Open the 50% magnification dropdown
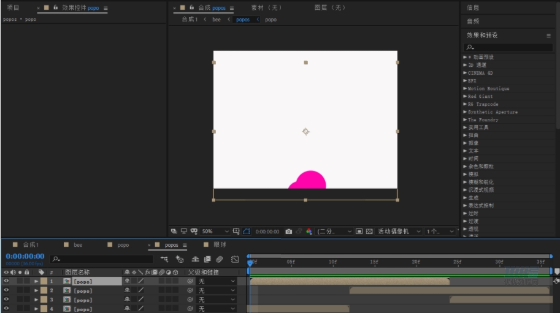Screen dimensions: 560x313 click(215, 232)
